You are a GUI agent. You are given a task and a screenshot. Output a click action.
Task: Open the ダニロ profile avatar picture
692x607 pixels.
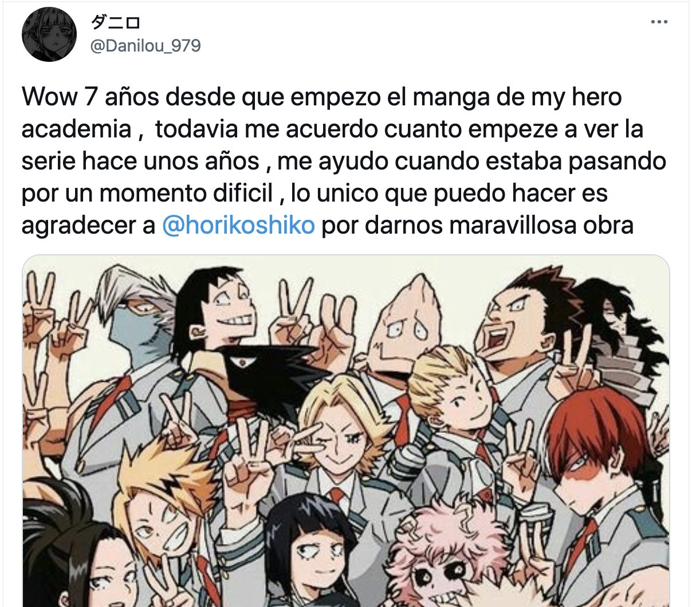coord(49,36)
